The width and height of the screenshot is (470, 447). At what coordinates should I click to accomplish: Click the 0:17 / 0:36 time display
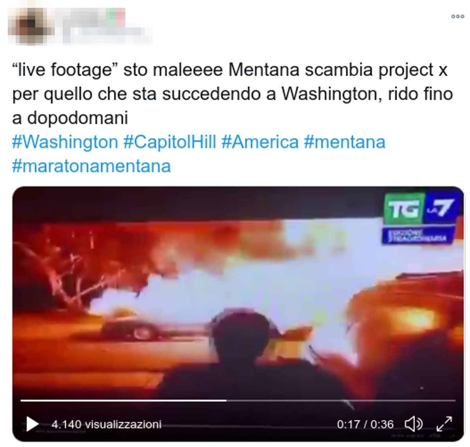[x=365, y=424]
